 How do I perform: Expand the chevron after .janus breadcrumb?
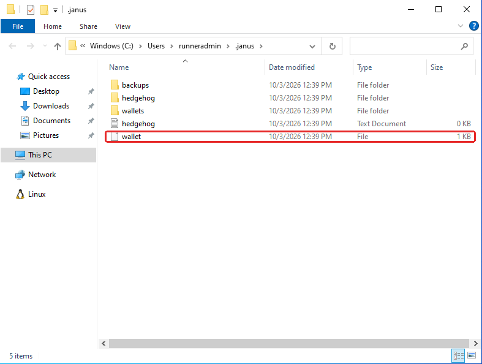click(x=261, y=46)
